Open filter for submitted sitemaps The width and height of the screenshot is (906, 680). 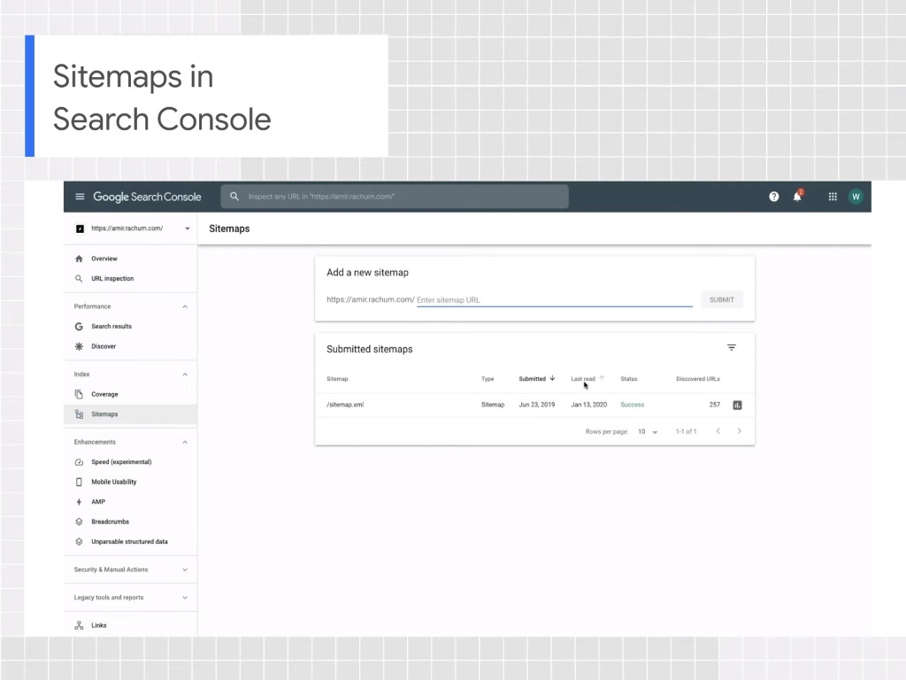coord(732,347)
